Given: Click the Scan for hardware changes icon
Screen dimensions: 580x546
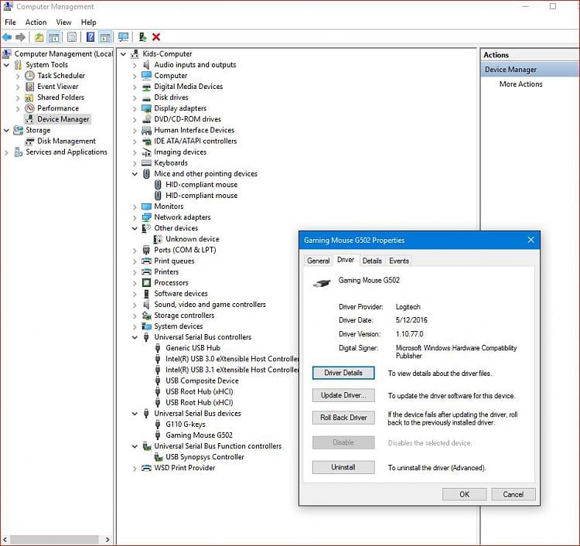Looking at the screenshot, I should [x=123, y=37].
